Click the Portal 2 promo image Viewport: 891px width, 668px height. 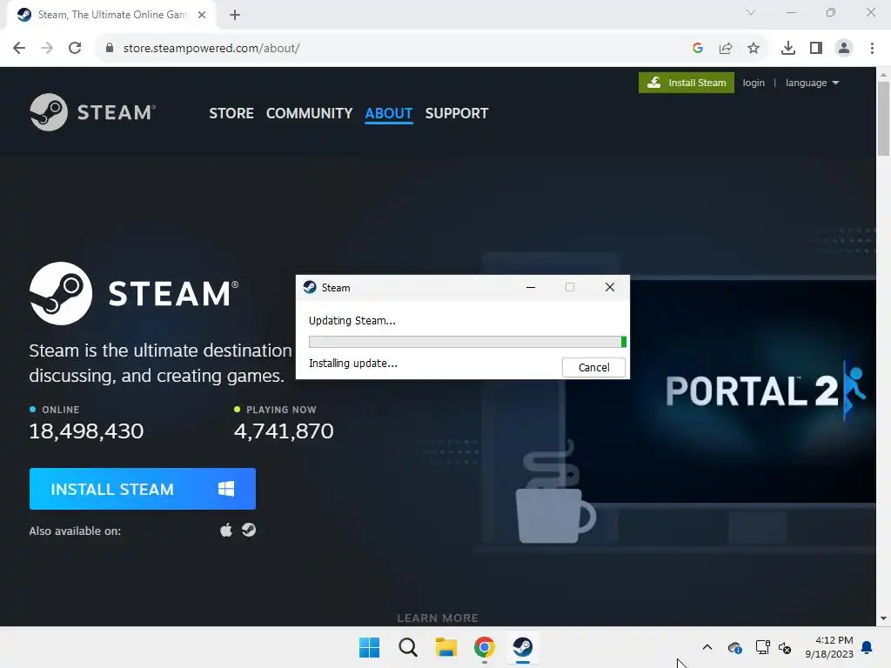(753, 391)
